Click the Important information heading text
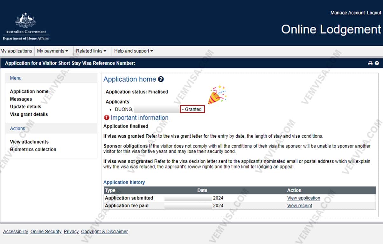This screenshot has height=244, width=383. (x=140, y=118)
